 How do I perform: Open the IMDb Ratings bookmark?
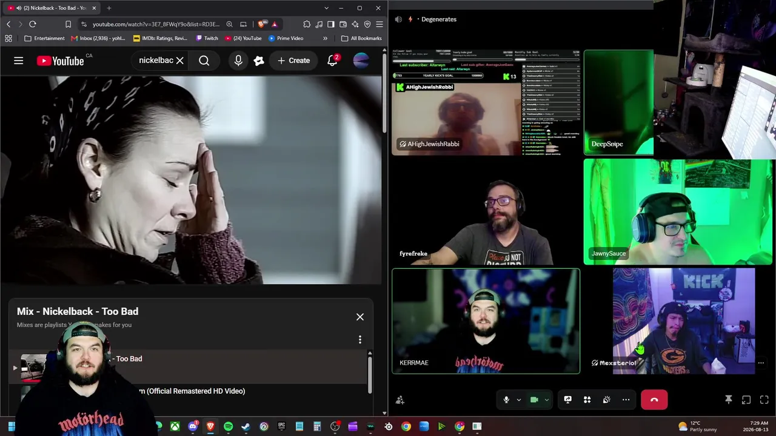161,38
